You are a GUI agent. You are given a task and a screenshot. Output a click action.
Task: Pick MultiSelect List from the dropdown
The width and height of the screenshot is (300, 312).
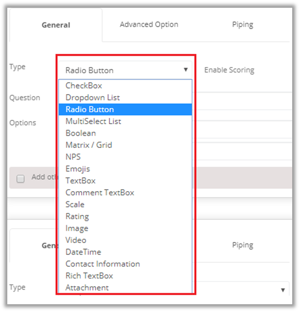(x=93, y=121)
